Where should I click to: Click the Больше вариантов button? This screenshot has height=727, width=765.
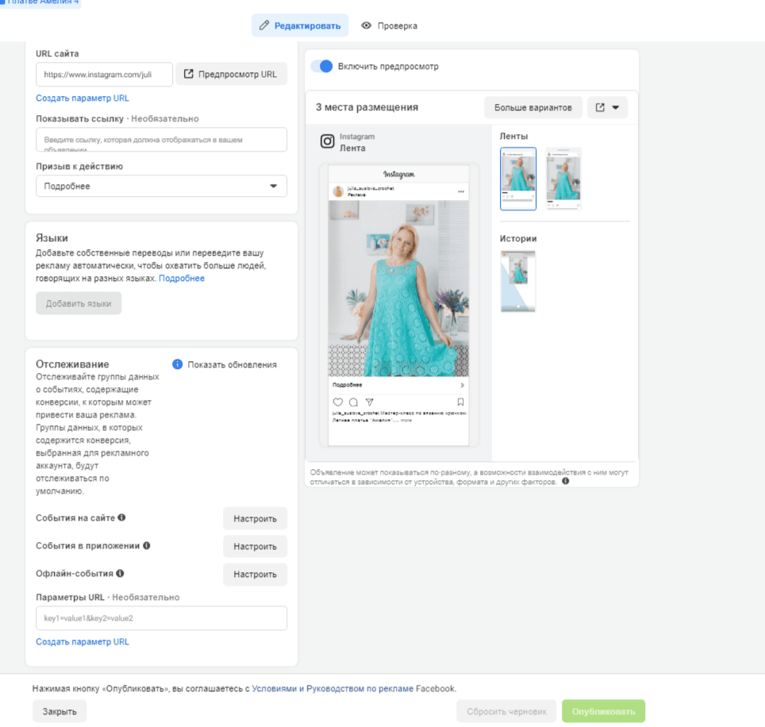click(532, 107)
